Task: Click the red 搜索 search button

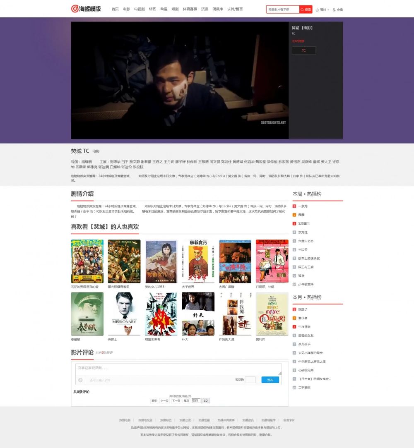Action: coord(306,10)
